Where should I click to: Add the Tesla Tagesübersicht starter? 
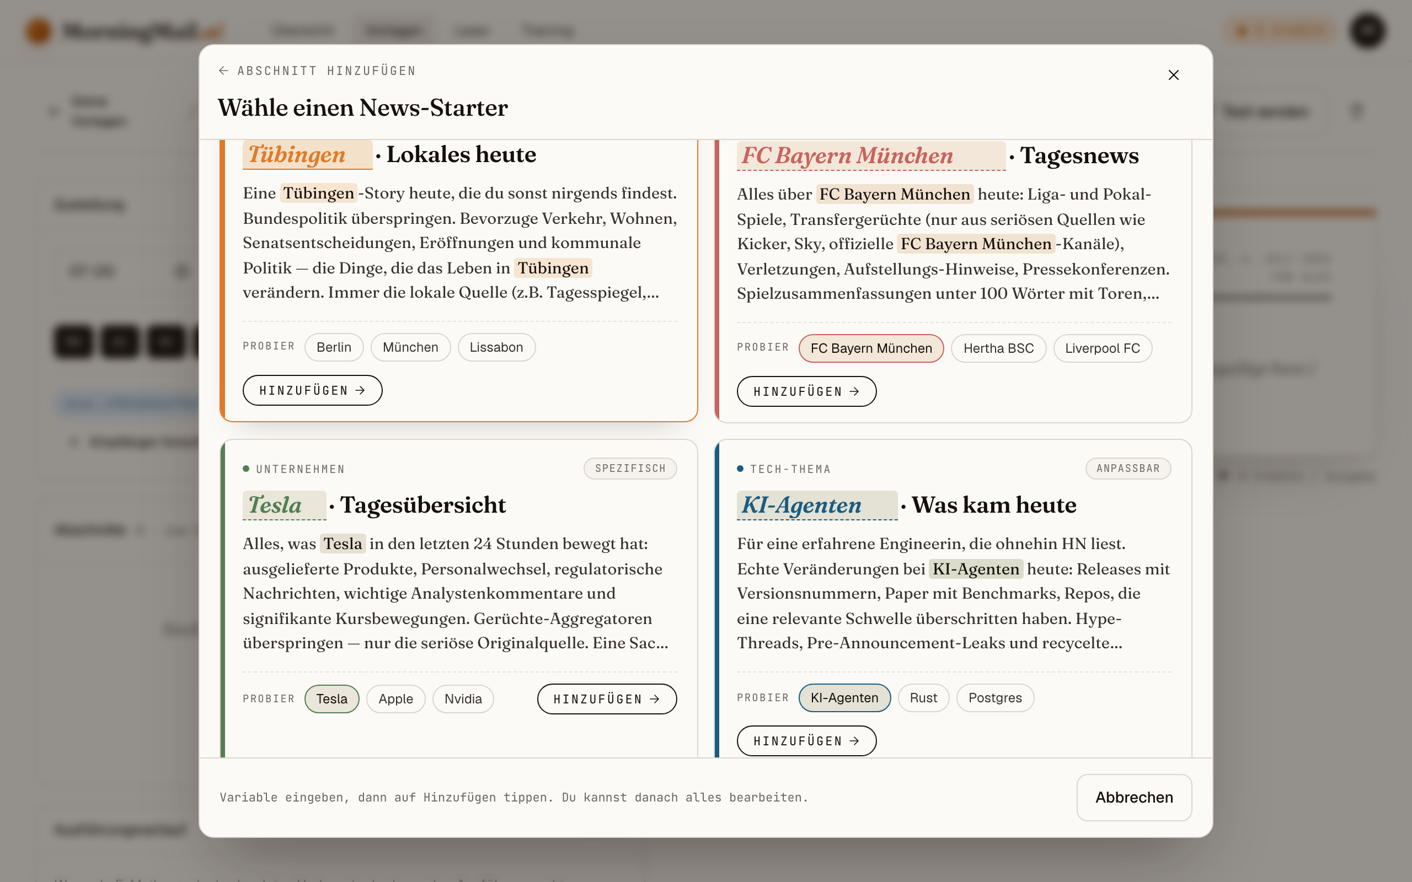tap(607, 699)
